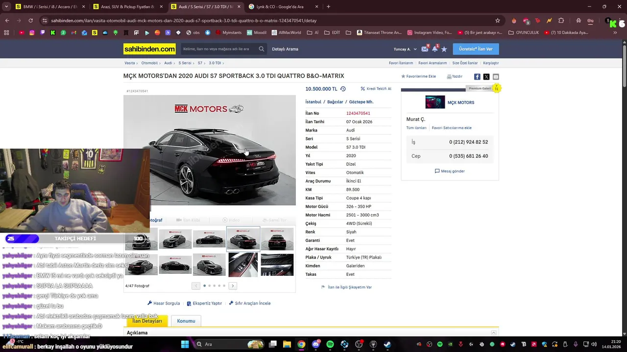Open Karşılaştır link in top bar

(491, 63)
